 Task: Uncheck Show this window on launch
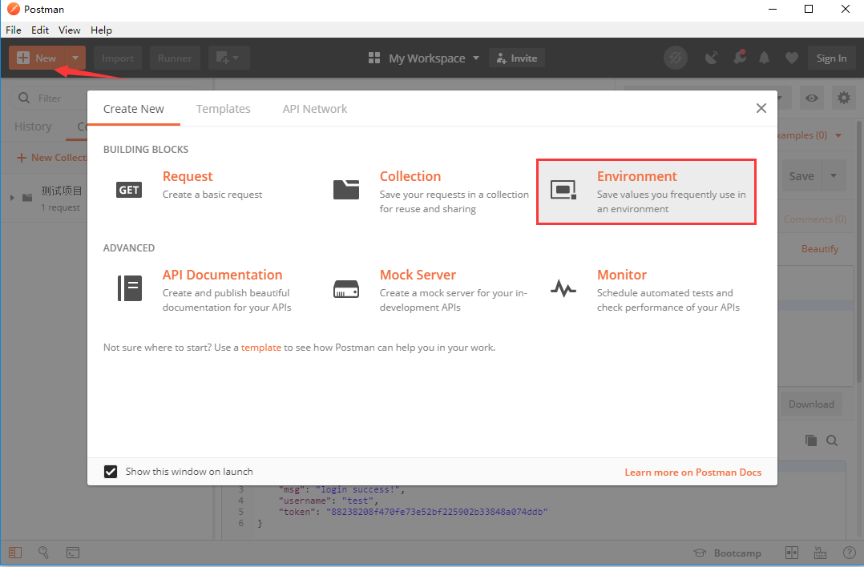(x=111, y=472)
